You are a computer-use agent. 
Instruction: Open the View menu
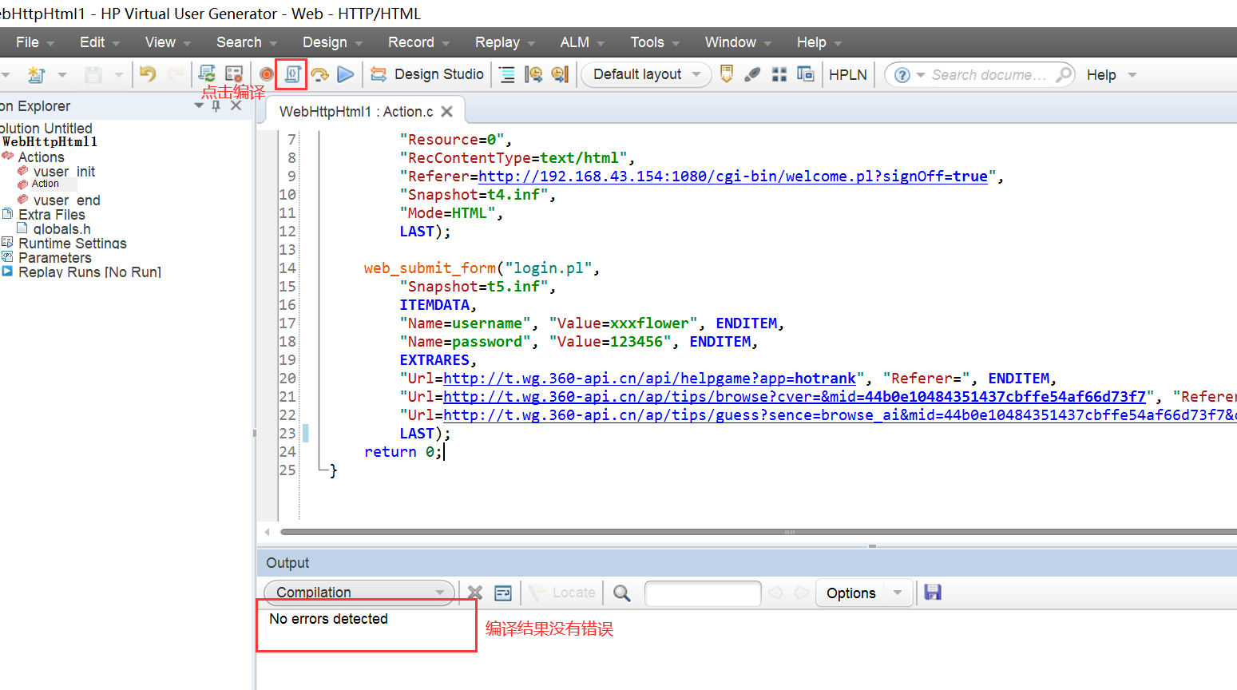pos(168,42)
